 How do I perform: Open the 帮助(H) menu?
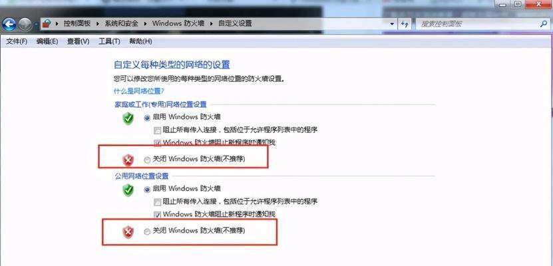tap(140, 41)
